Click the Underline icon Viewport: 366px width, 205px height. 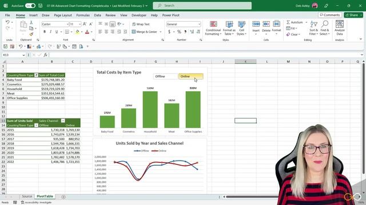point(57,32)
